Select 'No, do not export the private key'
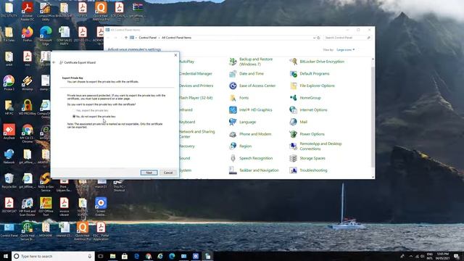The height and width of the screenshot is (261, 464). coord(94,117)
